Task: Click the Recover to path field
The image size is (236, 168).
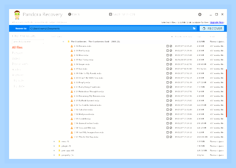Action: 111,29
